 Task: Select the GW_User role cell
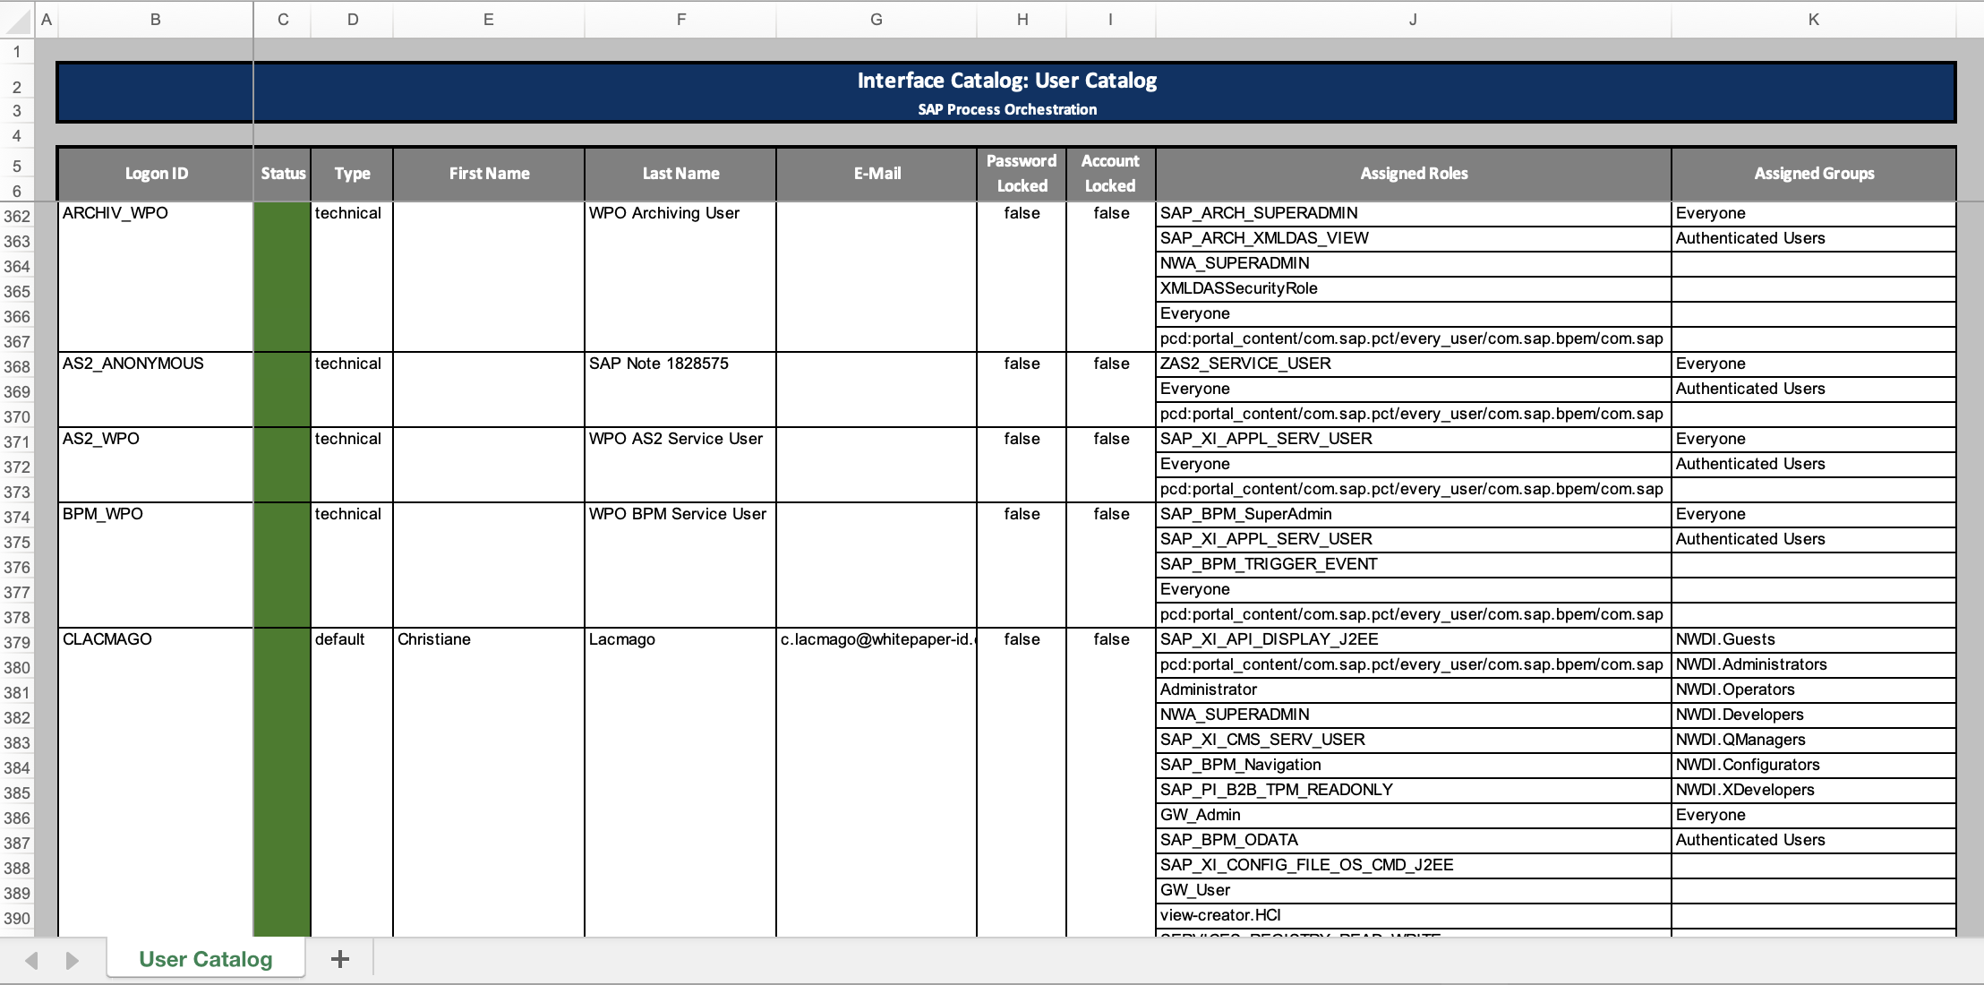tap(1414, 890)
